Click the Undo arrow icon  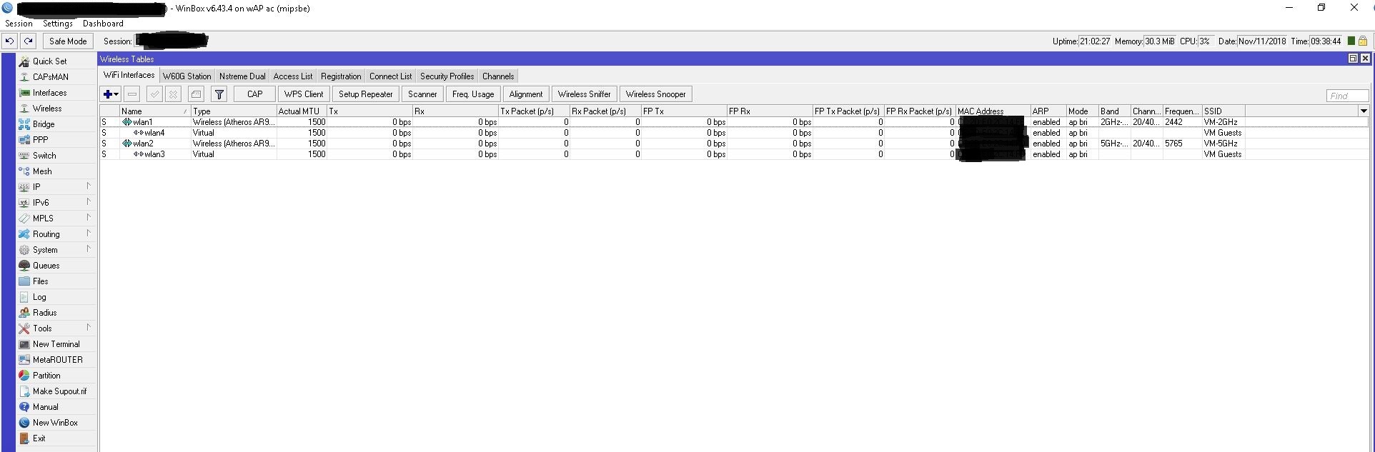(x=10, y=41)
